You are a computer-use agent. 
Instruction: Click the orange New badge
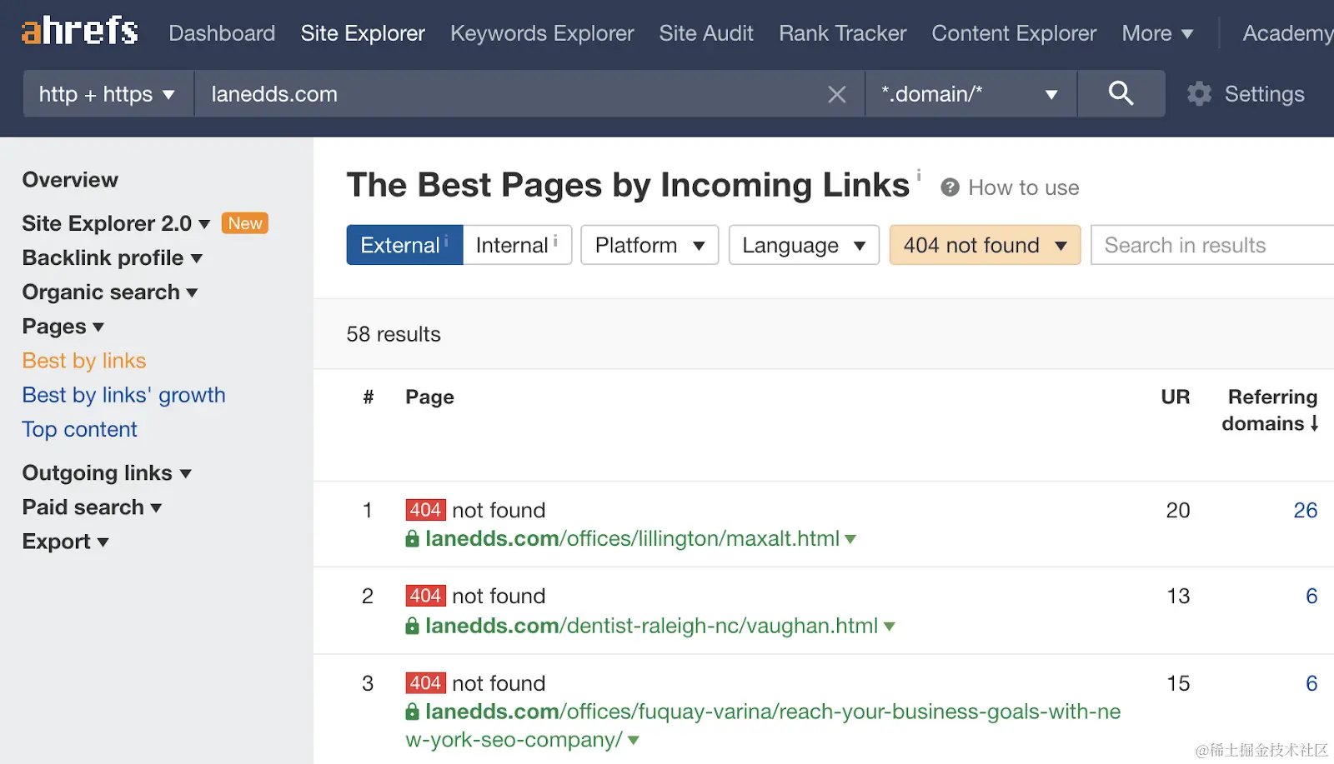(245, 223)
